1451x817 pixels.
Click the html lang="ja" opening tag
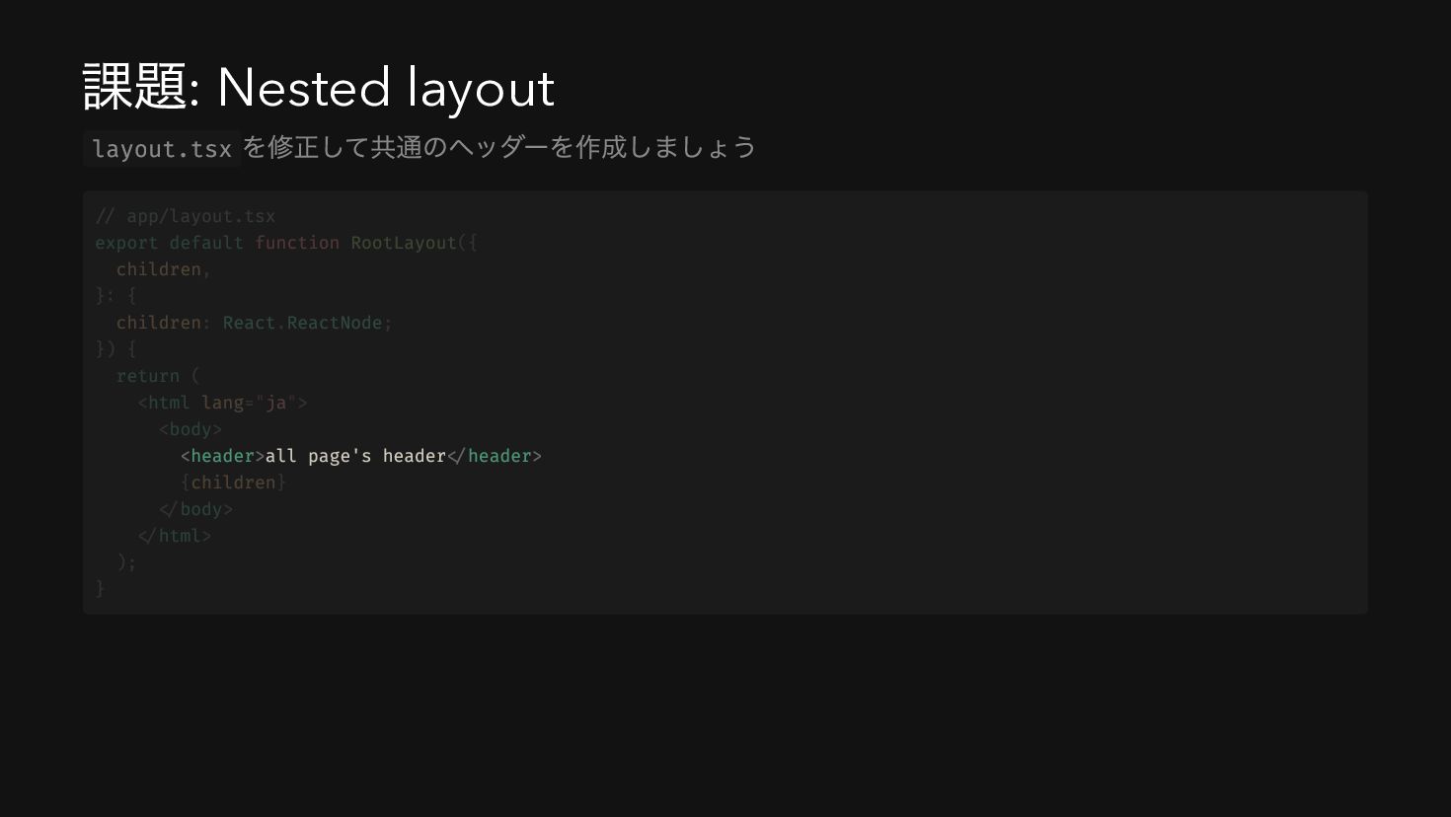[222, 403]
